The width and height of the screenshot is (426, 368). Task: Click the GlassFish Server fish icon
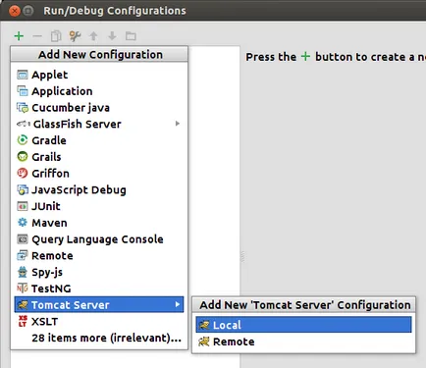point(24,124)
